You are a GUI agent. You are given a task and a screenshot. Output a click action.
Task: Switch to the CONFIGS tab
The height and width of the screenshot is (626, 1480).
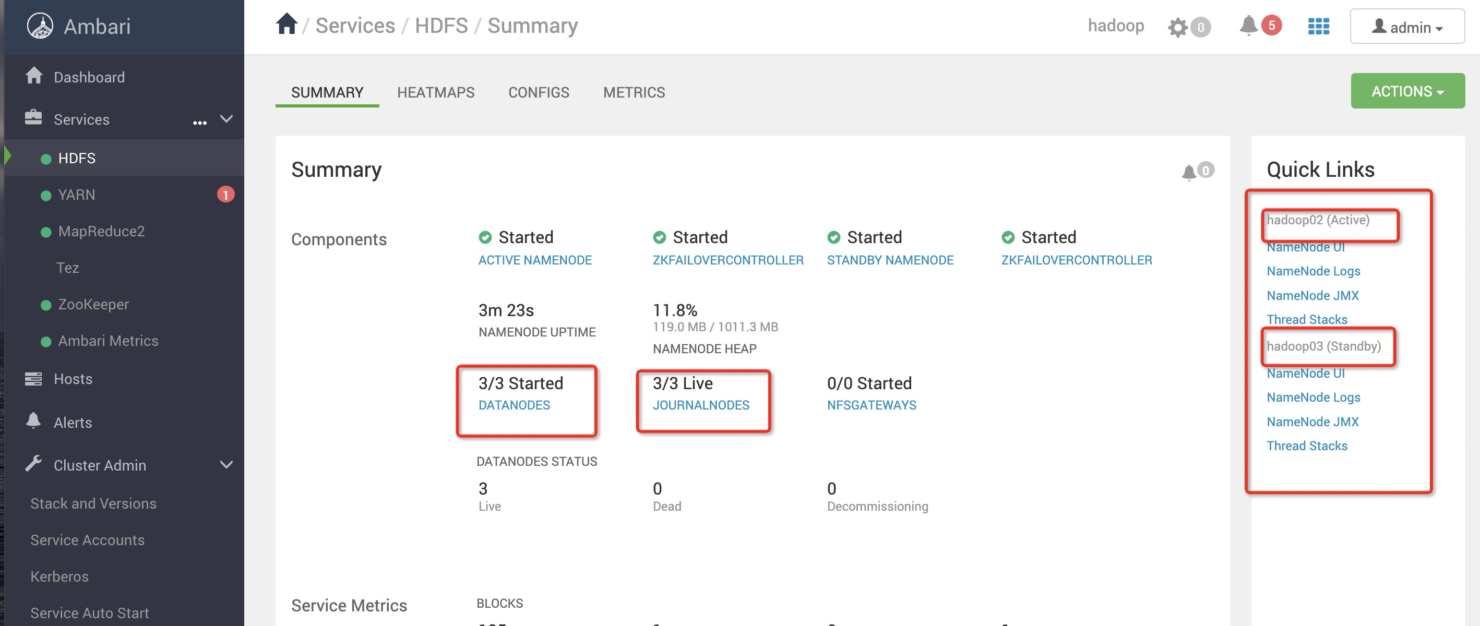coord(539,92)
